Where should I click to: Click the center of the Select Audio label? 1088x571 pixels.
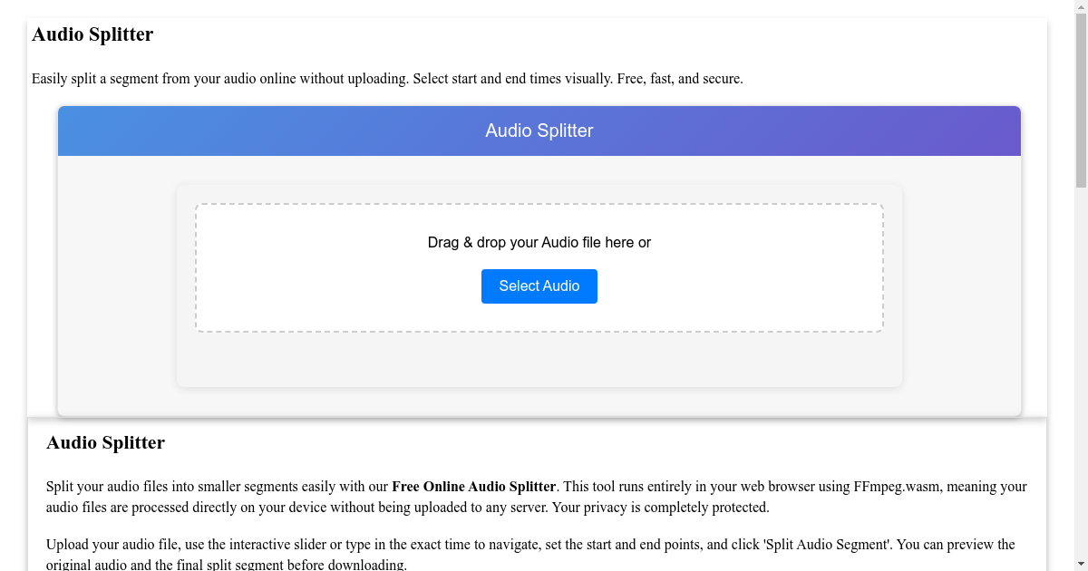pyautogui.click(x=539, y=285)
